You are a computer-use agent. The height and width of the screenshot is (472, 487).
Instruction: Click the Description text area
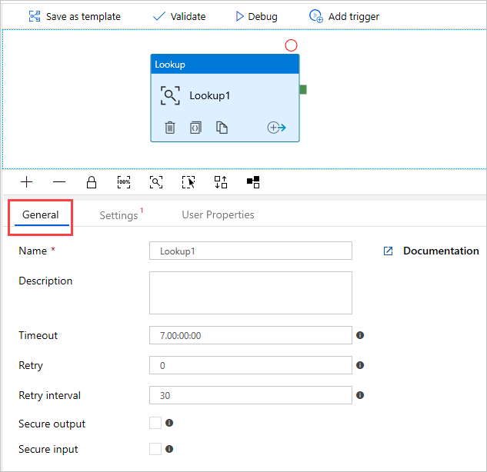(x=251, y=293)
